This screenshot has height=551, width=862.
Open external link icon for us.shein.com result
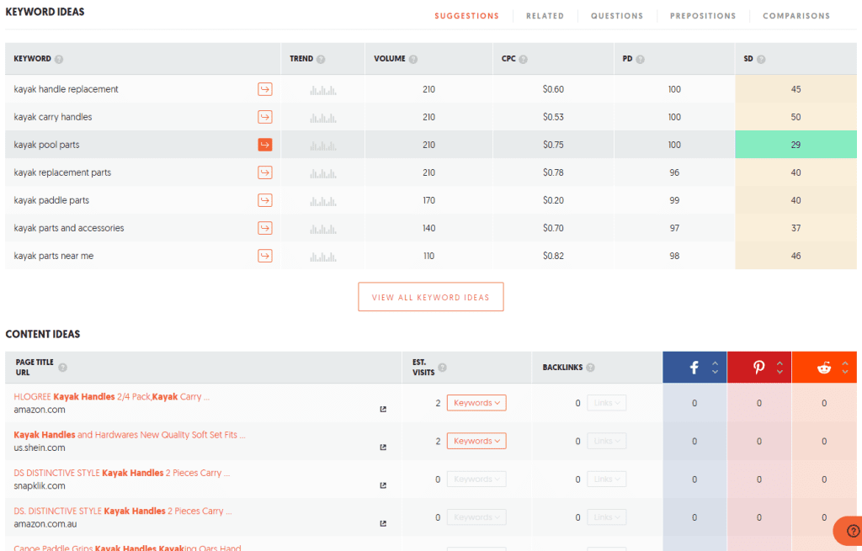pos(383,448)
